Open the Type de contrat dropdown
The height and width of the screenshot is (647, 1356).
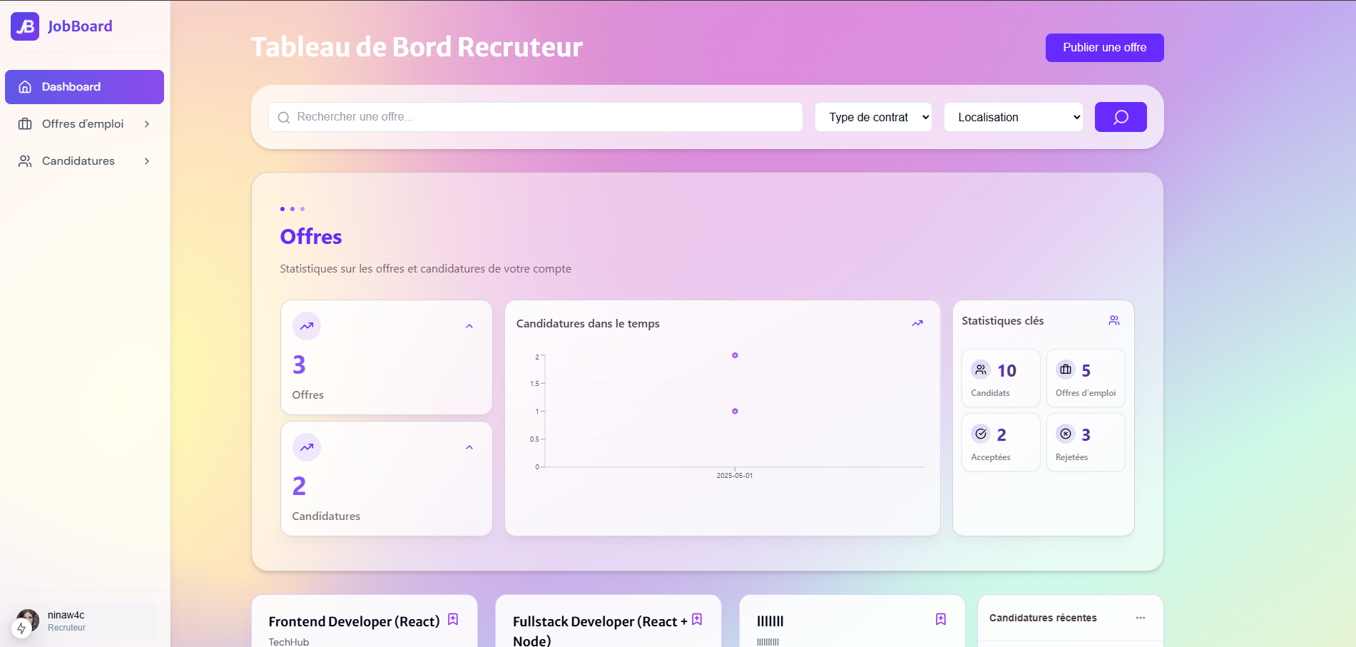874,117
